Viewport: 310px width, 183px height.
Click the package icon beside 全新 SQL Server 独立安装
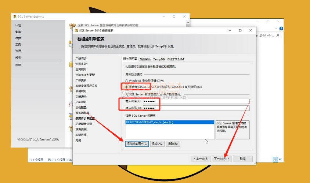tap(72, 26)
